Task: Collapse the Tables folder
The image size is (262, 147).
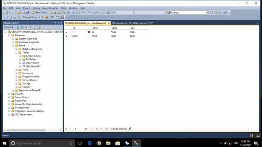Action: (16, 53)
